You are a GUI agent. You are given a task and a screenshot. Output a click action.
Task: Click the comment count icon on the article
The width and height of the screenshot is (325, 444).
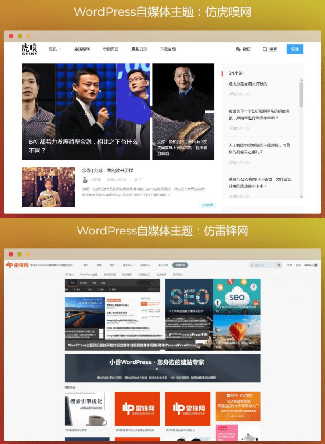click(x=135, y=180)
